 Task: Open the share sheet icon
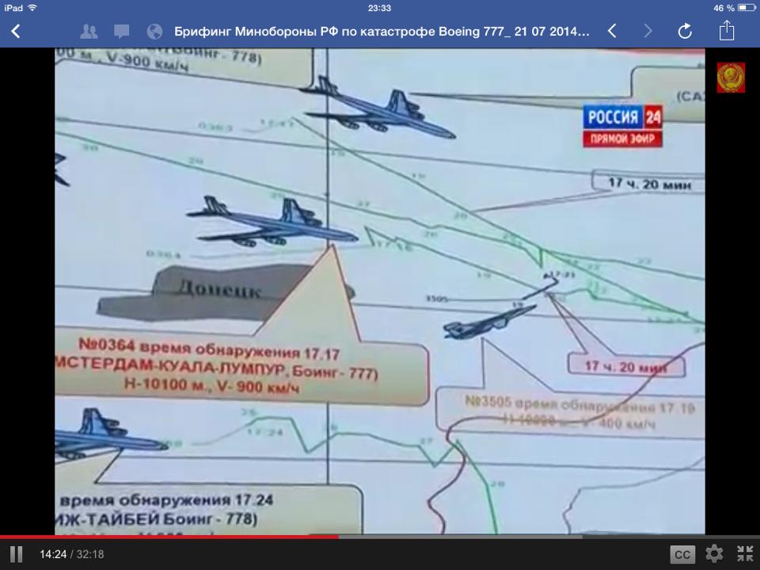point(727,31)
